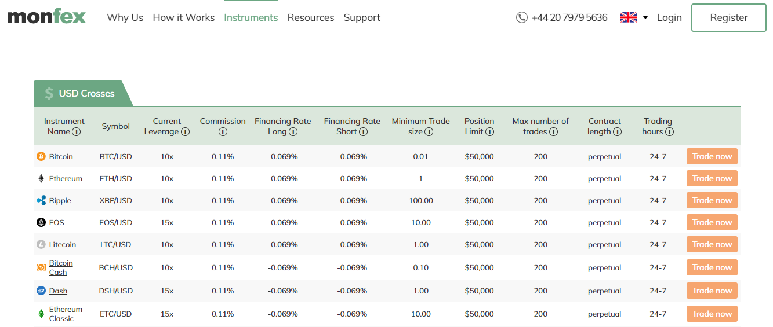Open the language flag dropdown
Image resolution: width=773 pixels, height=327 pixels.
pyautogui.click(x=628, y=17)
